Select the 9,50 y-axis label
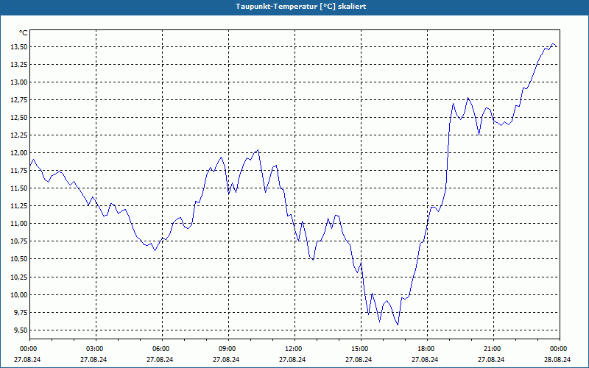This screenshot has width=589, height=368. (21, 330)
